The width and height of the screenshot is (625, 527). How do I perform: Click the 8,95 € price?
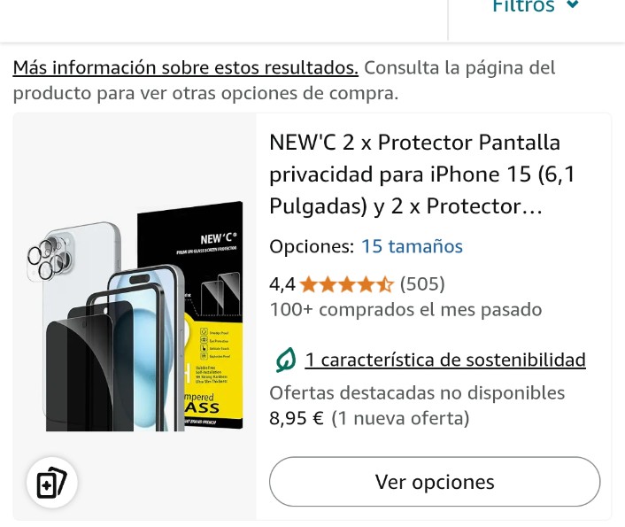pos(297,418)
